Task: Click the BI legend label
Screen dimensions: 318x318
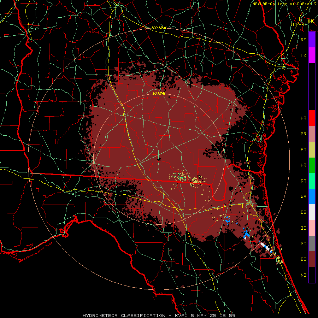Action: click(304, 259)
